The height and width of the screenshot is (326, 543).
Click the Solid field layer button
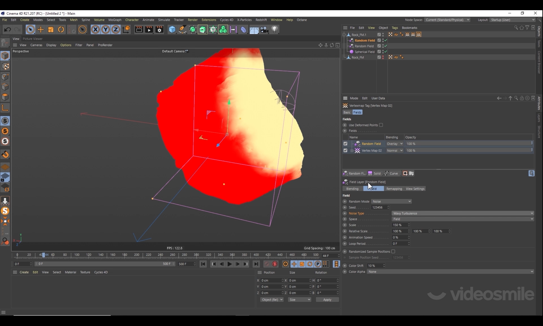[x=374, y=173]
